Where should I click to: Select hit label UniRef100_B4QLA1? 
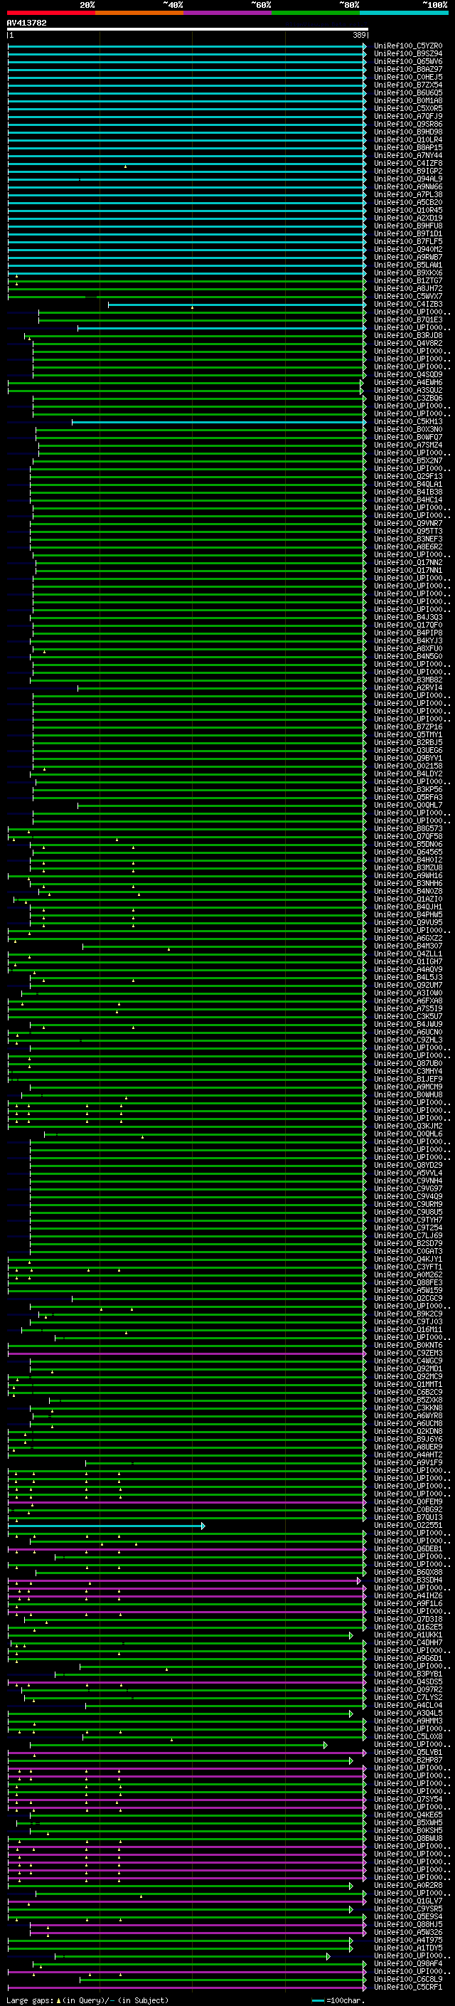[x=408, y=485]
